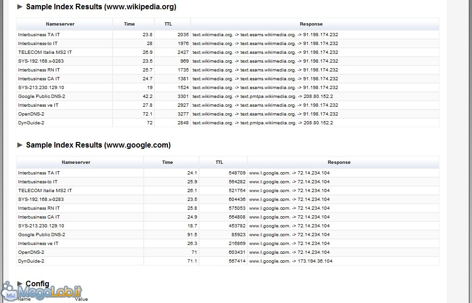Click the TTL value 604436
This screenshot has height=303, width=472.
[x=237, y=200]
